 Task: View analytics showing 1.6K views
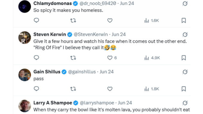click(x=152, y=21)
